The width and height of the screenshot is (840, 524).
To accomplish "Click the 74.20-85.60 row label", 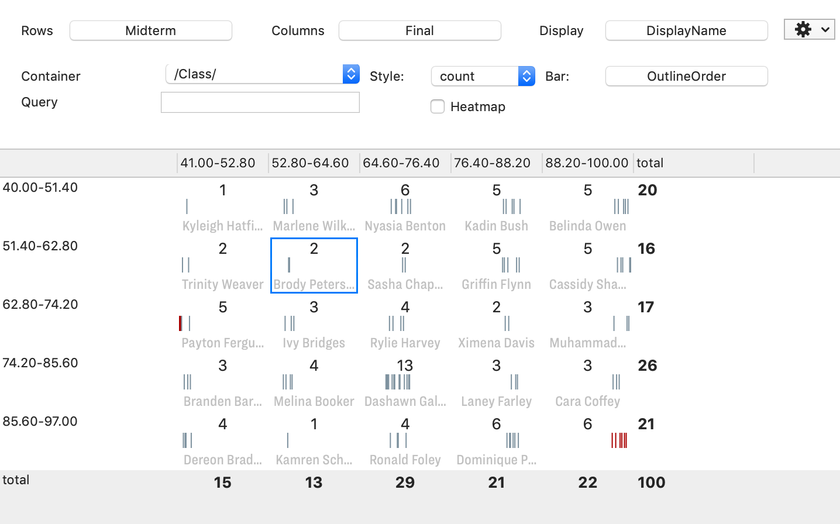I will tap(40, 363).
